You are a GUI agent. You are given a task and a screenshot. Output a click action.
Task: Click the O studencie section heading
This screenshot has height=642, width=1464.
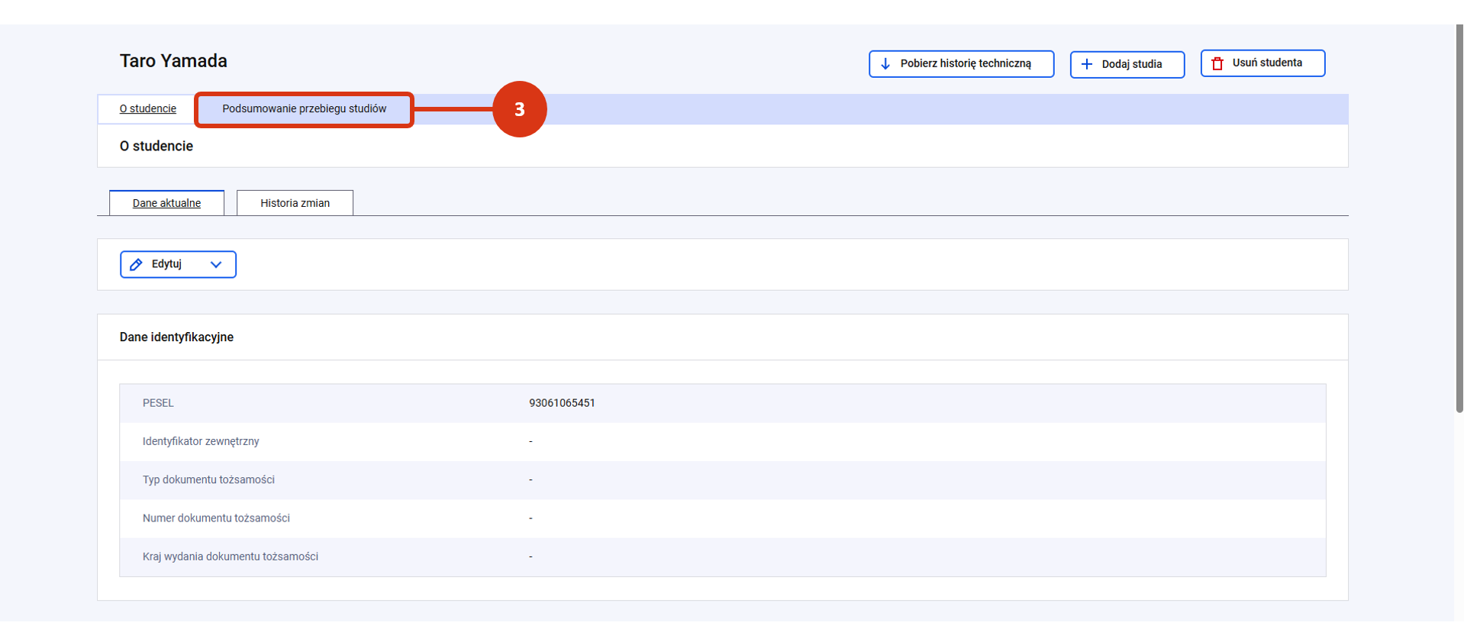click(156, 146)
